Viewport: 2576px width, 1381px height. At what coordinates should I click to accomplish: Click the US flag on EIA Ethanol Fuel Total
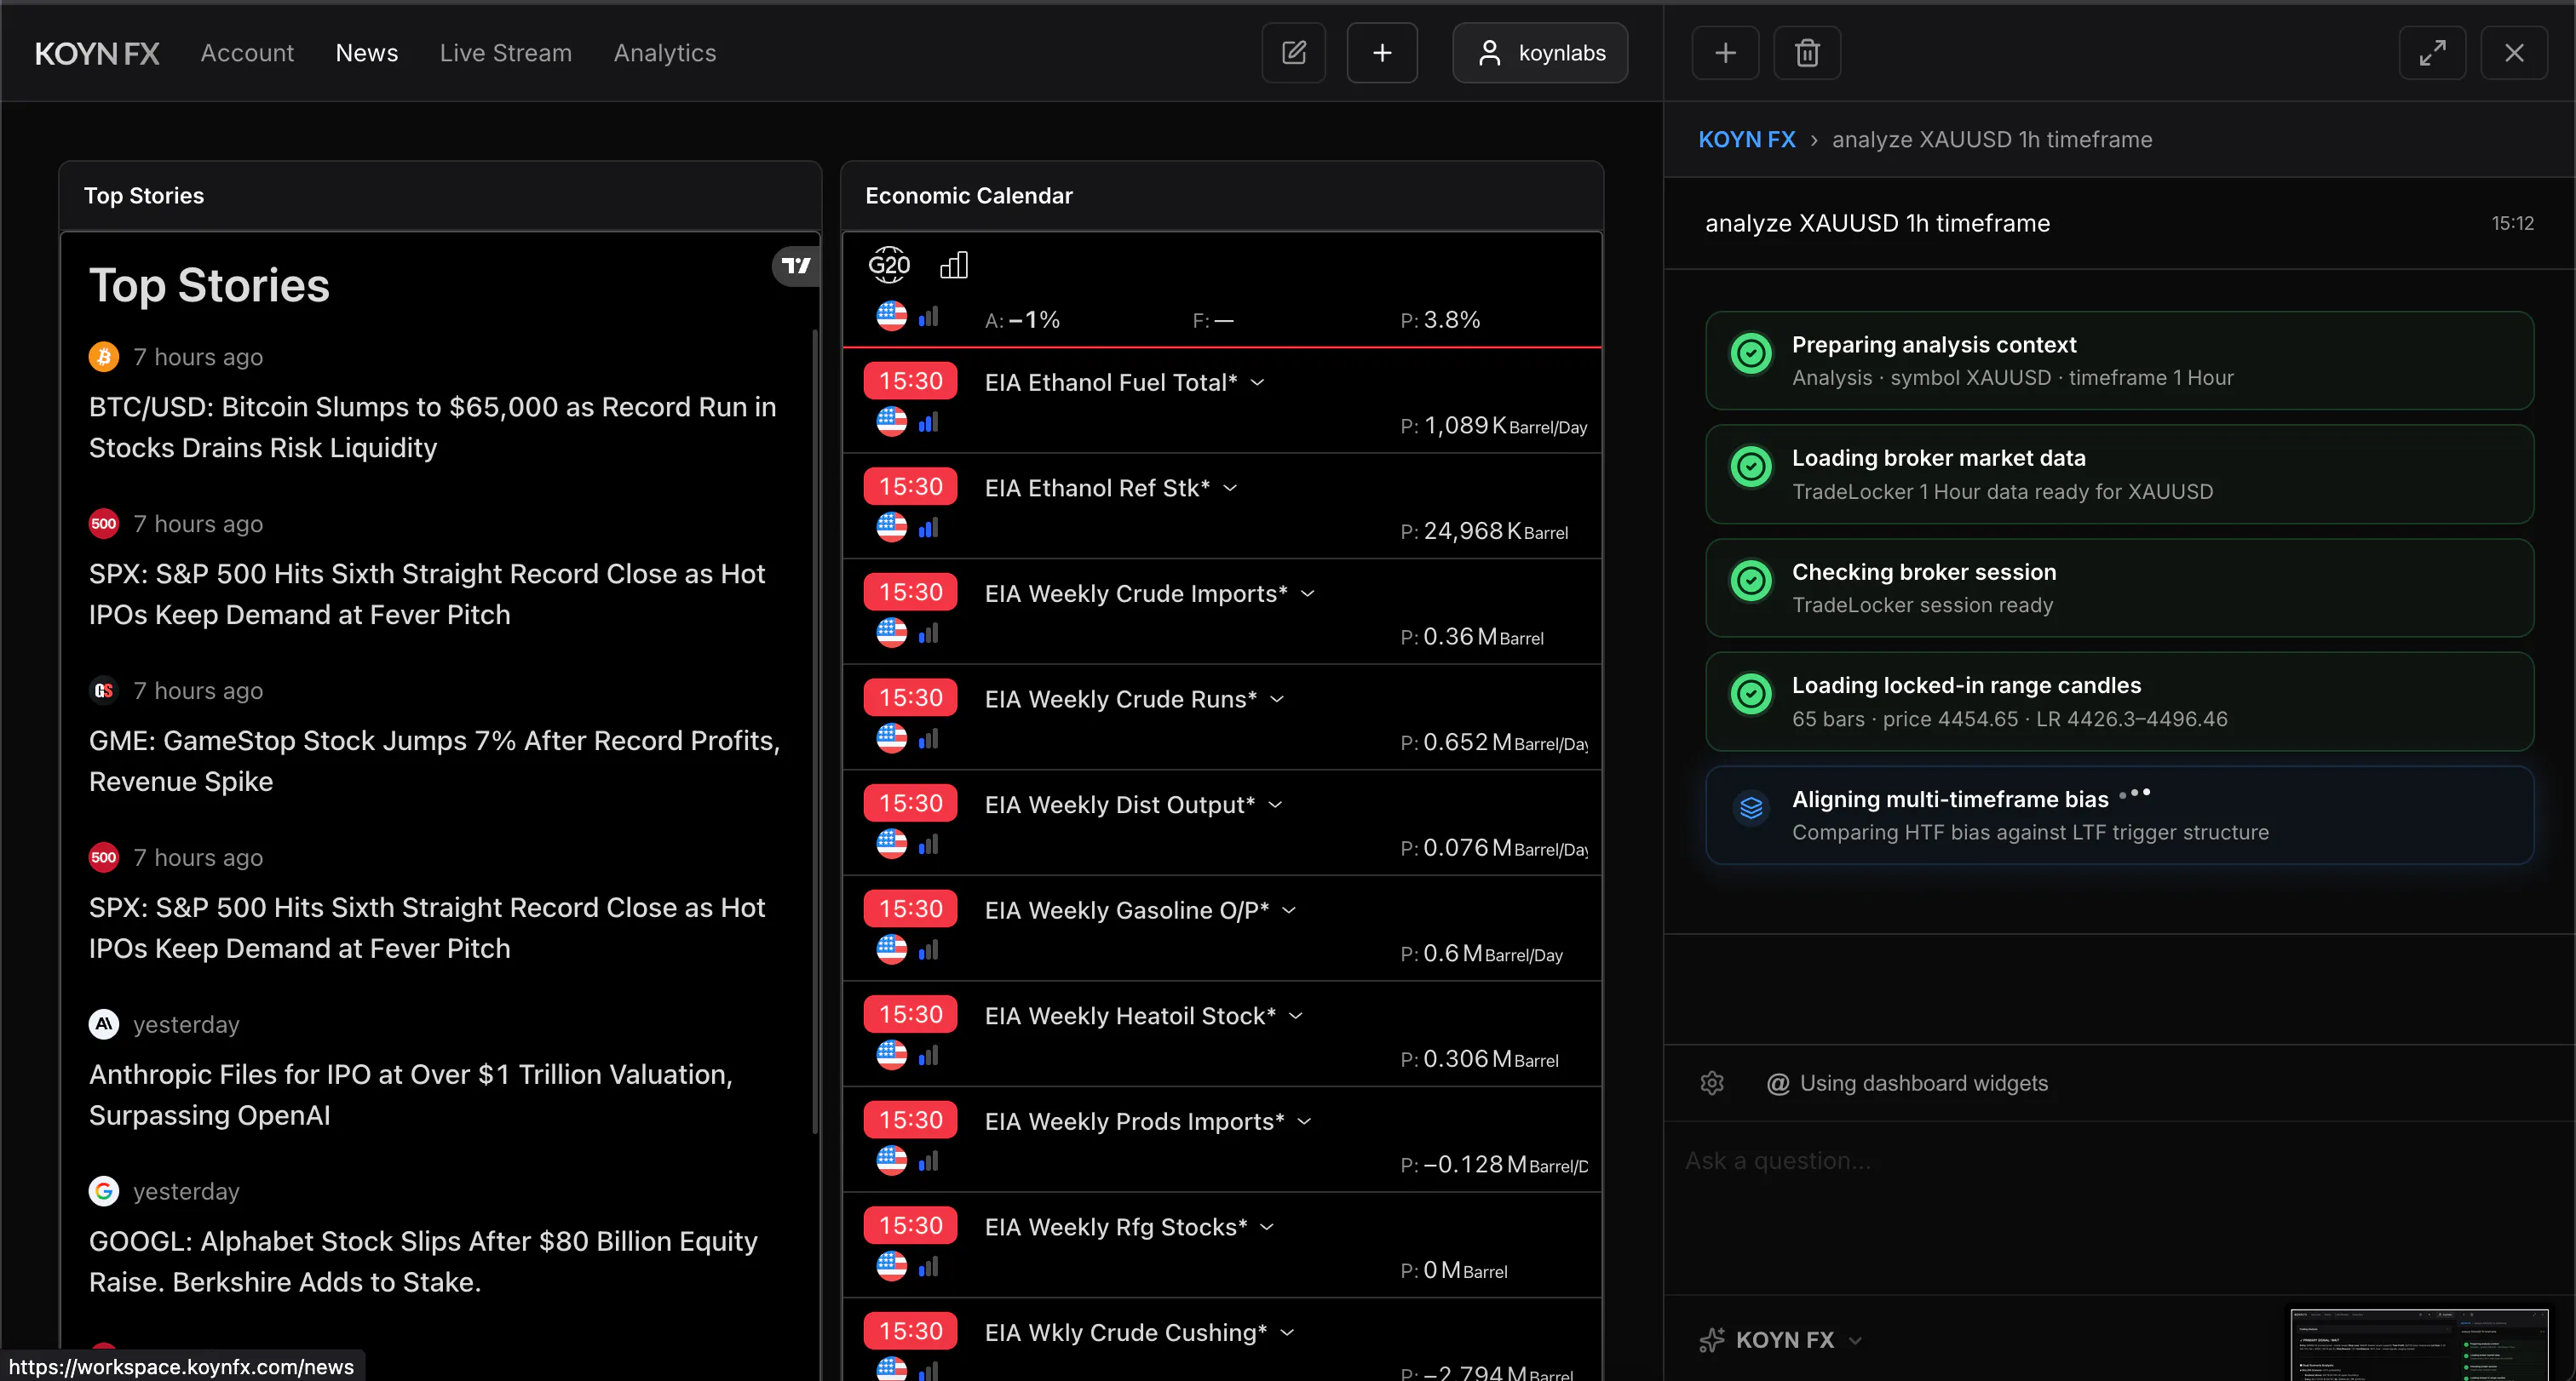(x=892, y=421)
